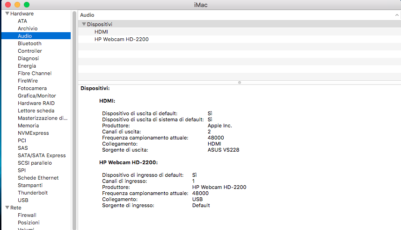Click the yellow minimize window button
The width and height of the screenshot is (401, 230).
[x=17, y=5]
